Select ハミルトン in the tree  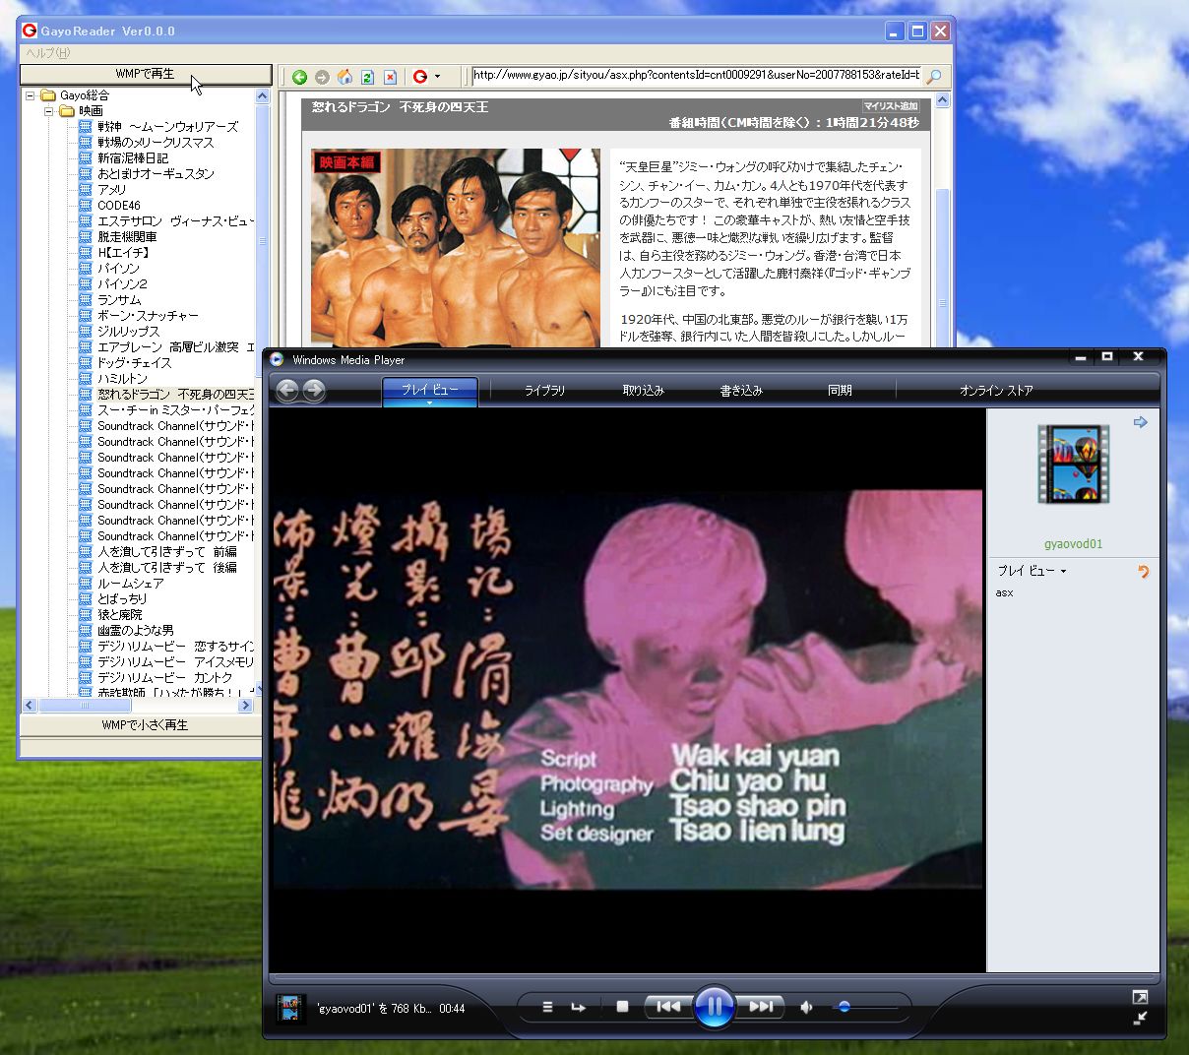tap(122, 379)
